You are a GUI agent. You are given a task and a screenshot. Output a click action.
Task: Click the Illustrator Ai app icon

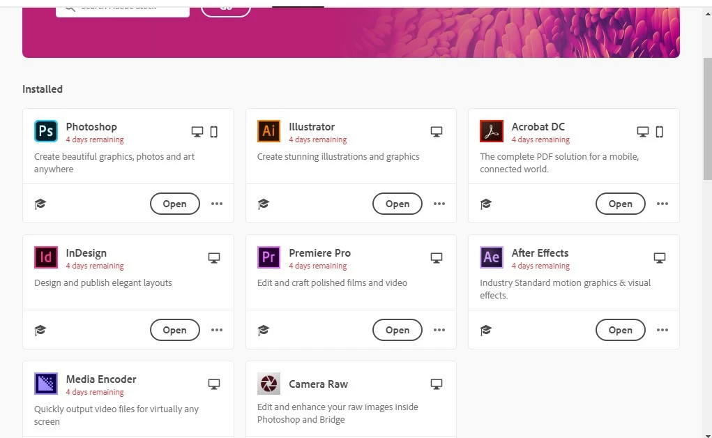[268, 131]
